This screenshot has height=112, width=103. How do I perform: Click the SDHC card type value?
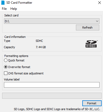tap(39, 41)
